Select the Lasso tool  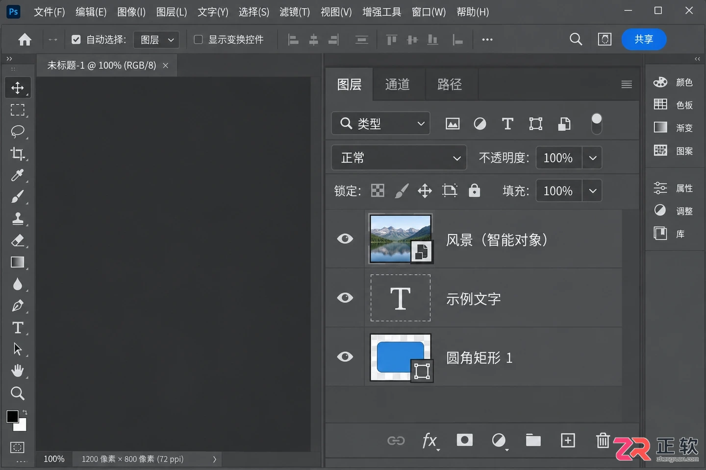point(18,131)
